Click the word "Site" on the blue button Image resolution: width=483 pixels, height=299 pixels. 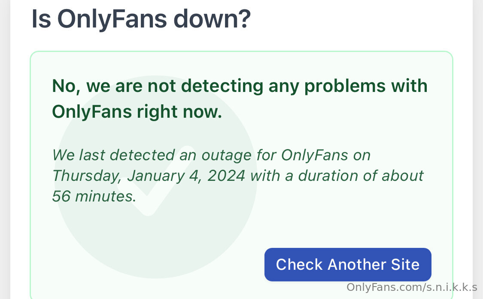tap(405, 265)
